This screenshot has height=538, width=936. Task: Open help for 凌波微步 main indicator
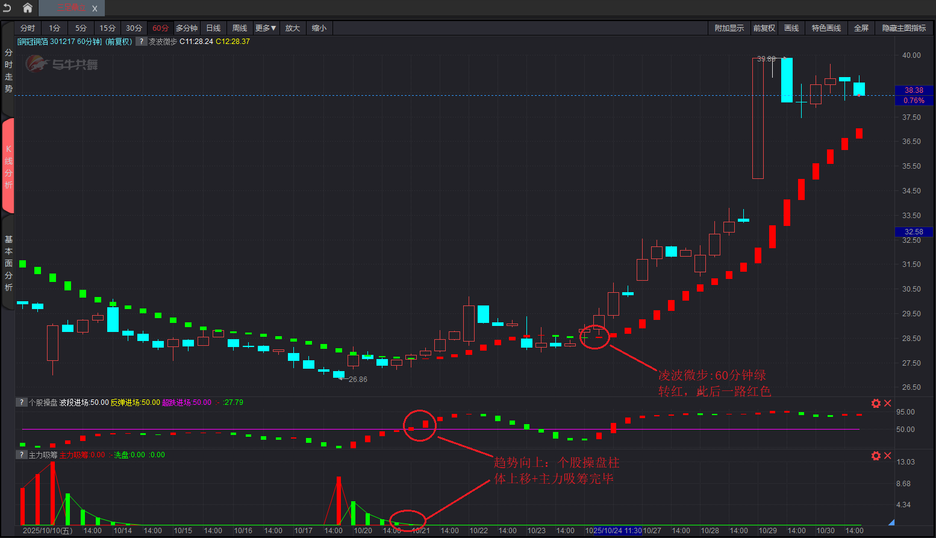click(141, 42)
